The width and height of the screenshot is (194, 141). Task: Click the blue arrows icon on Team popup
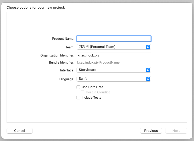[x=148, y=47]
